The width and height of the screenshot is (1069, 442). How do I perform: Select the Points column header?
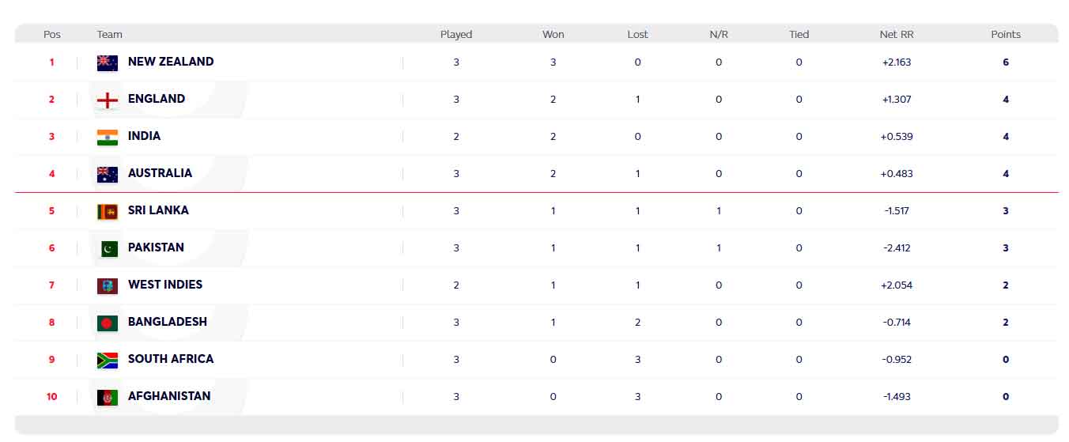(x=1006, y=35)
